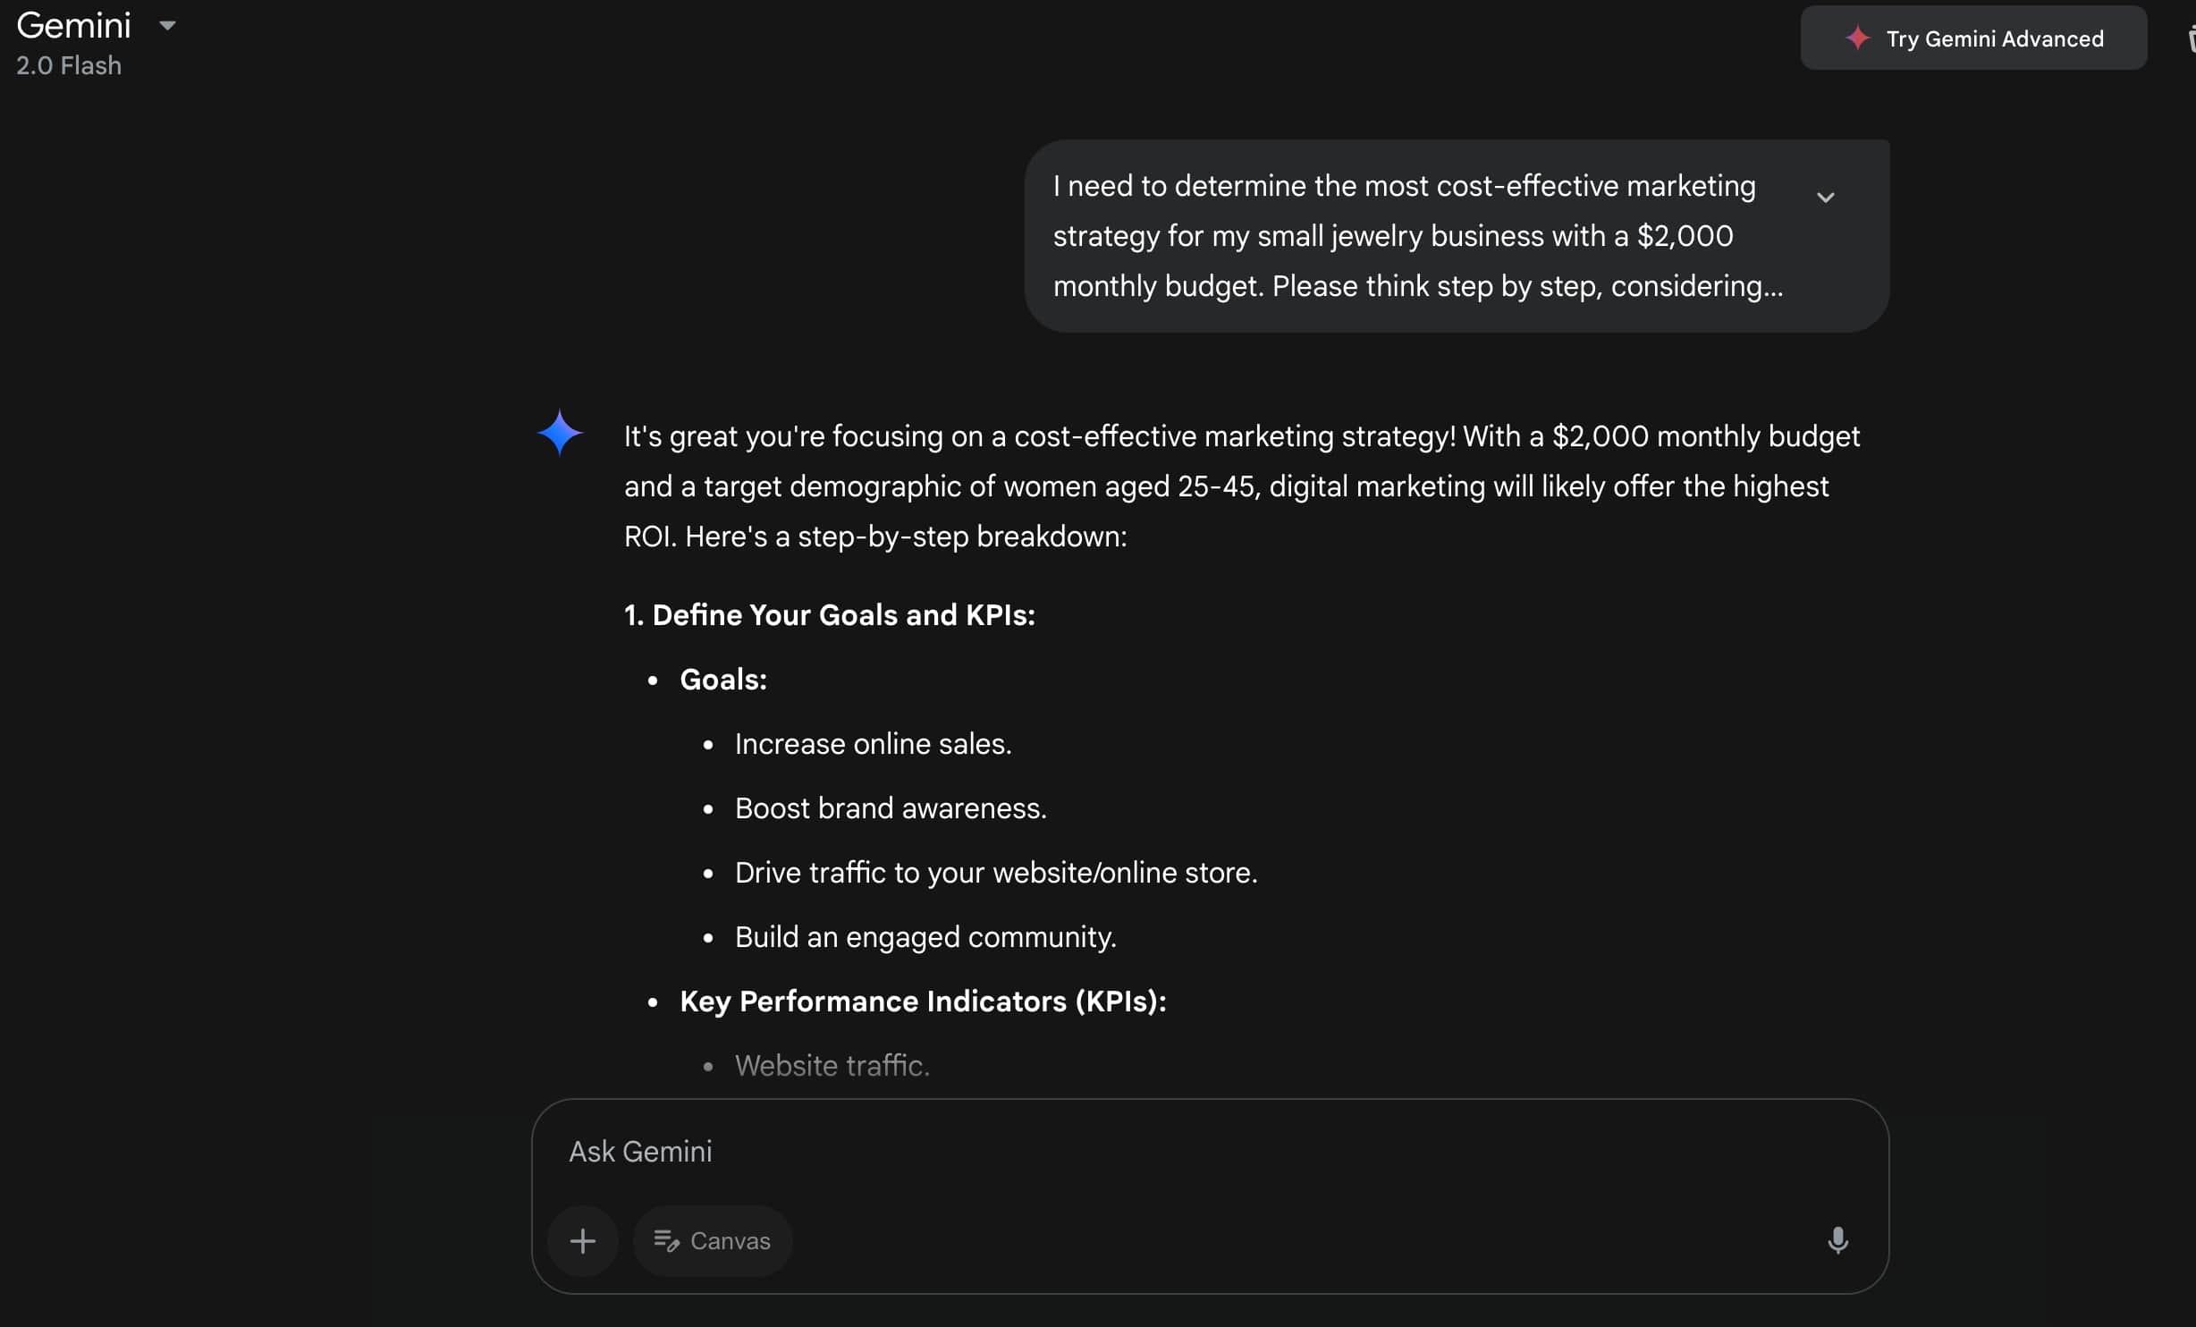Image resolution: width=2196 pixels, height=1327 pixels.
Task: Click the Try Gemini Advanced button
Action: (1972, 38)
